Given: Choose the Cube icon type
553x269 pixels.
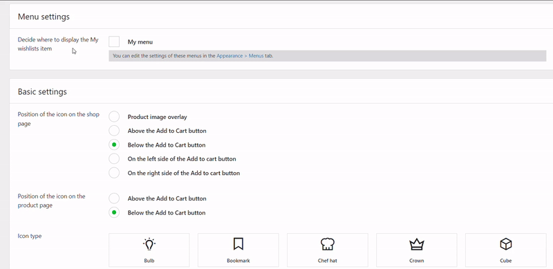Looking at the screenshot, I should [x=506, y=250].
